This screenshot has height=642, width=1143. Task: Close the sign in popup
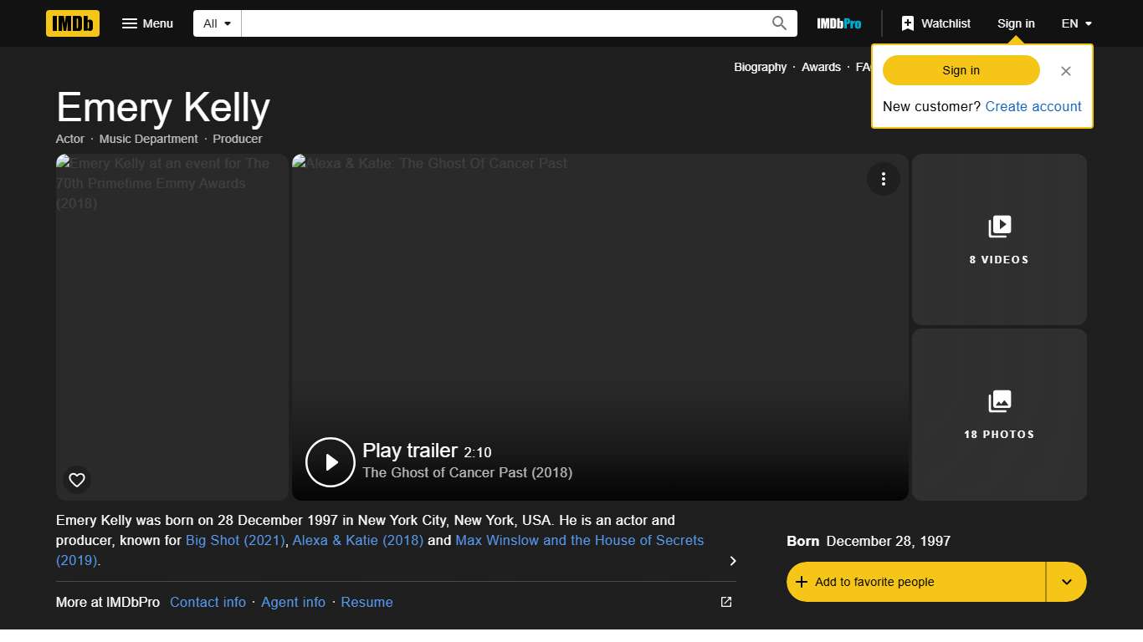(1065, 71)
